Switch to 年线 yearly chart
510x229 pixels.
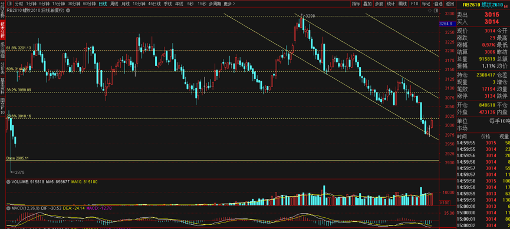click(179, 4)
